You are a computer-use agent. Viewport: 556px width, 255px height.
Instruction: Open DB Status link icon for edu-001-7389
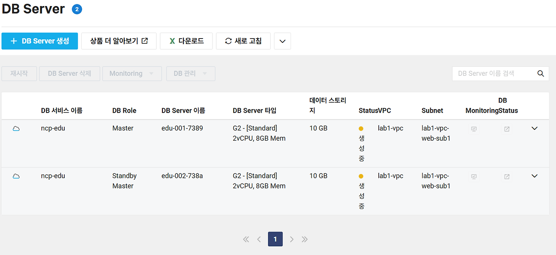click(506, 129)
